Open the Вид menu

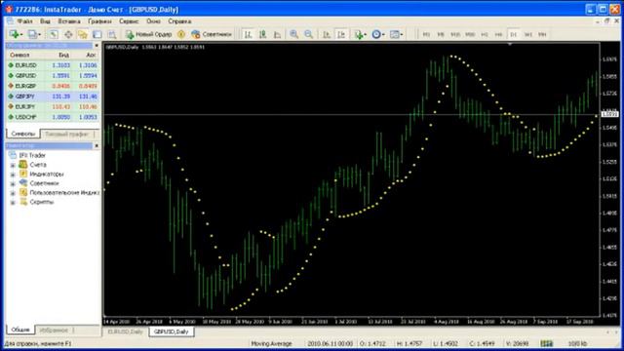click(x=45, y=21)
